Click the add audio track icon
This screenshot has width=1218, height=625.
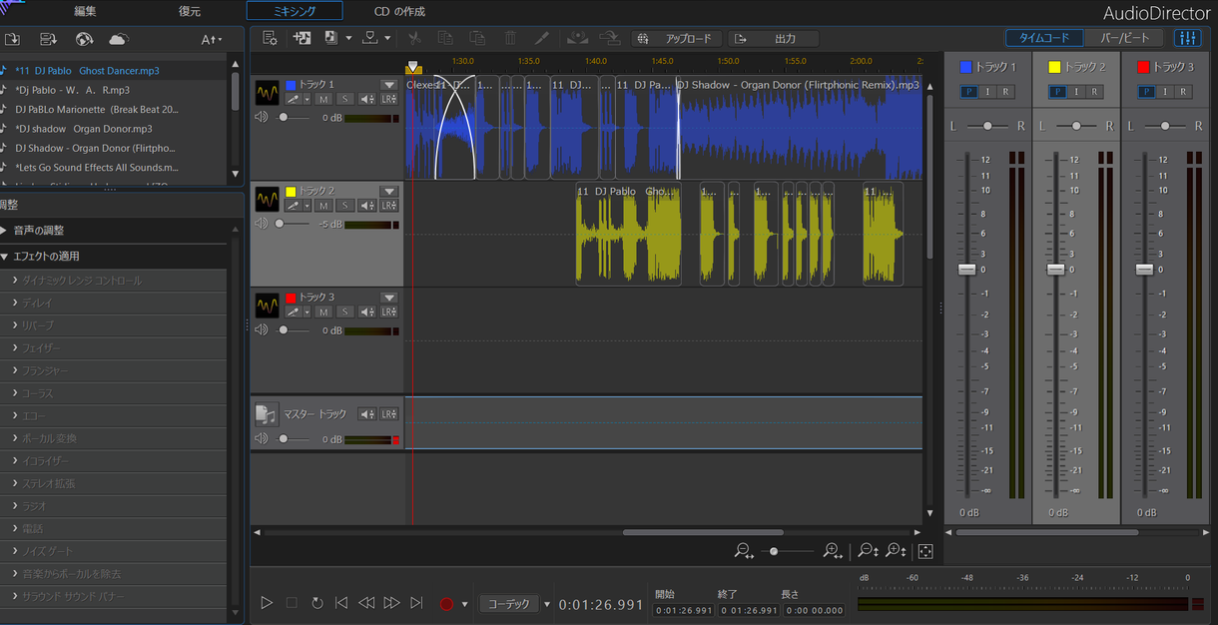point(303,38)
